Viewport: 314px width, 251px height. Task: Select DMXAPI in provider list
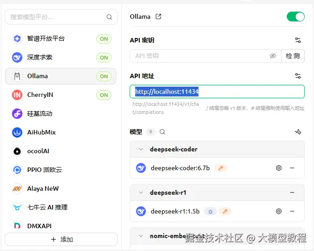point(61,226)
